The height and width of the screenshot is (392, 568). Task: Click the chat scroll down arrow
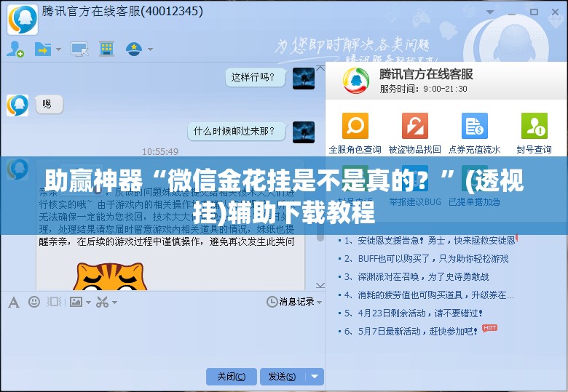[320, 285]
